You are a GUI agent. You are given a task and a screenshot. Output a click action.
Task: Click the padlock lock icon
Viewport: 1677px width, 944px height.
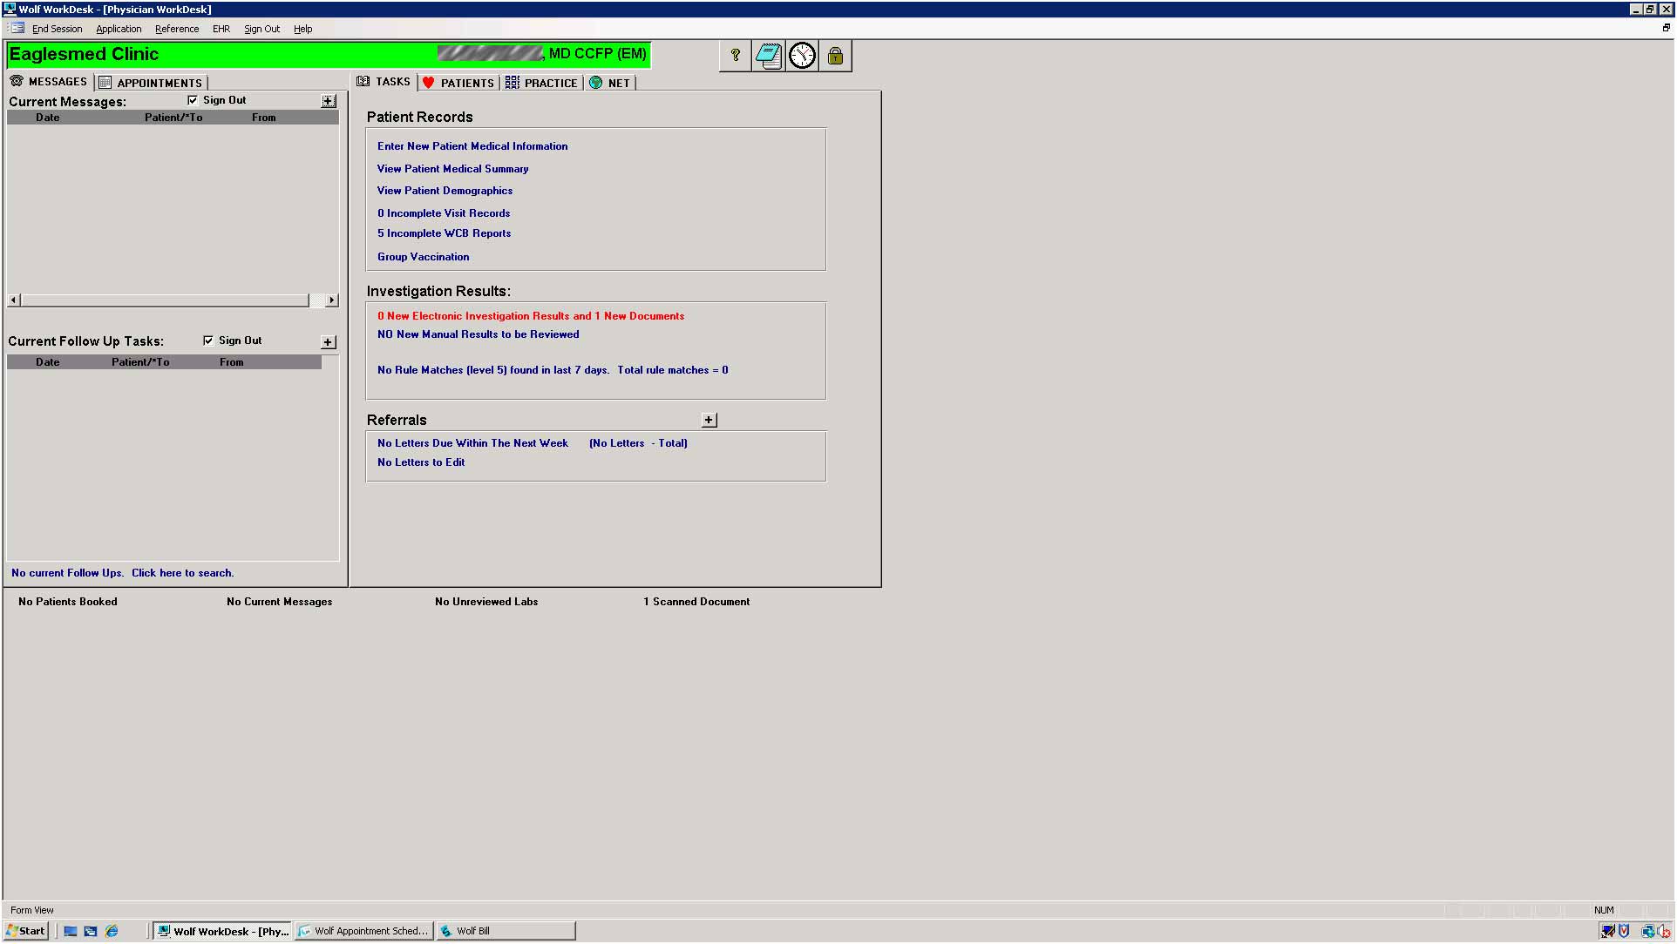tap(835, 56)
